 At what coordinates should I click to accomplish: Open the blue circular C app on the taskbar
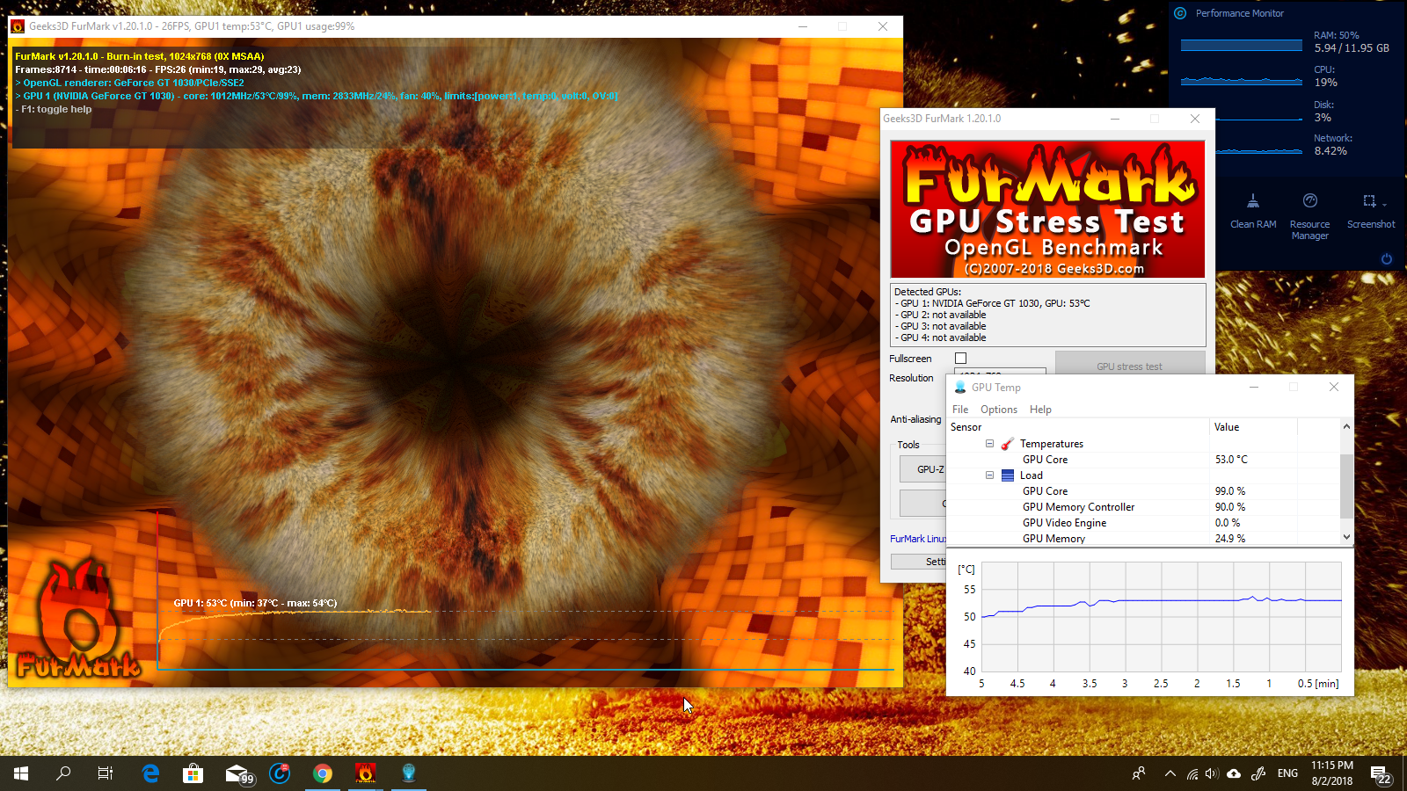(280, 773)
